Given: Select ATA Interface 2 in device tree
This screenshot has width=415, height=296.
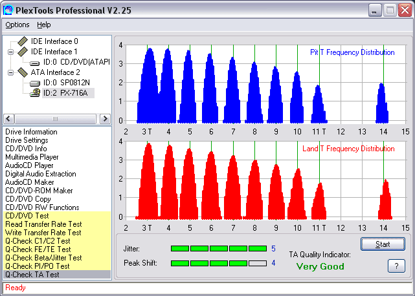Looking at the screenshot, I should pos(55,72).
